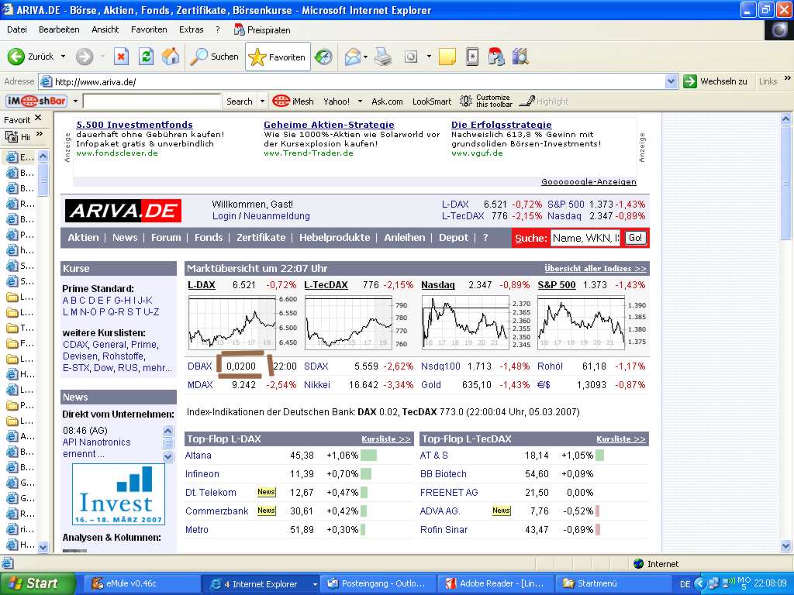
Task: Click the Start button on taskbar
Action: [x=37, y=583]
